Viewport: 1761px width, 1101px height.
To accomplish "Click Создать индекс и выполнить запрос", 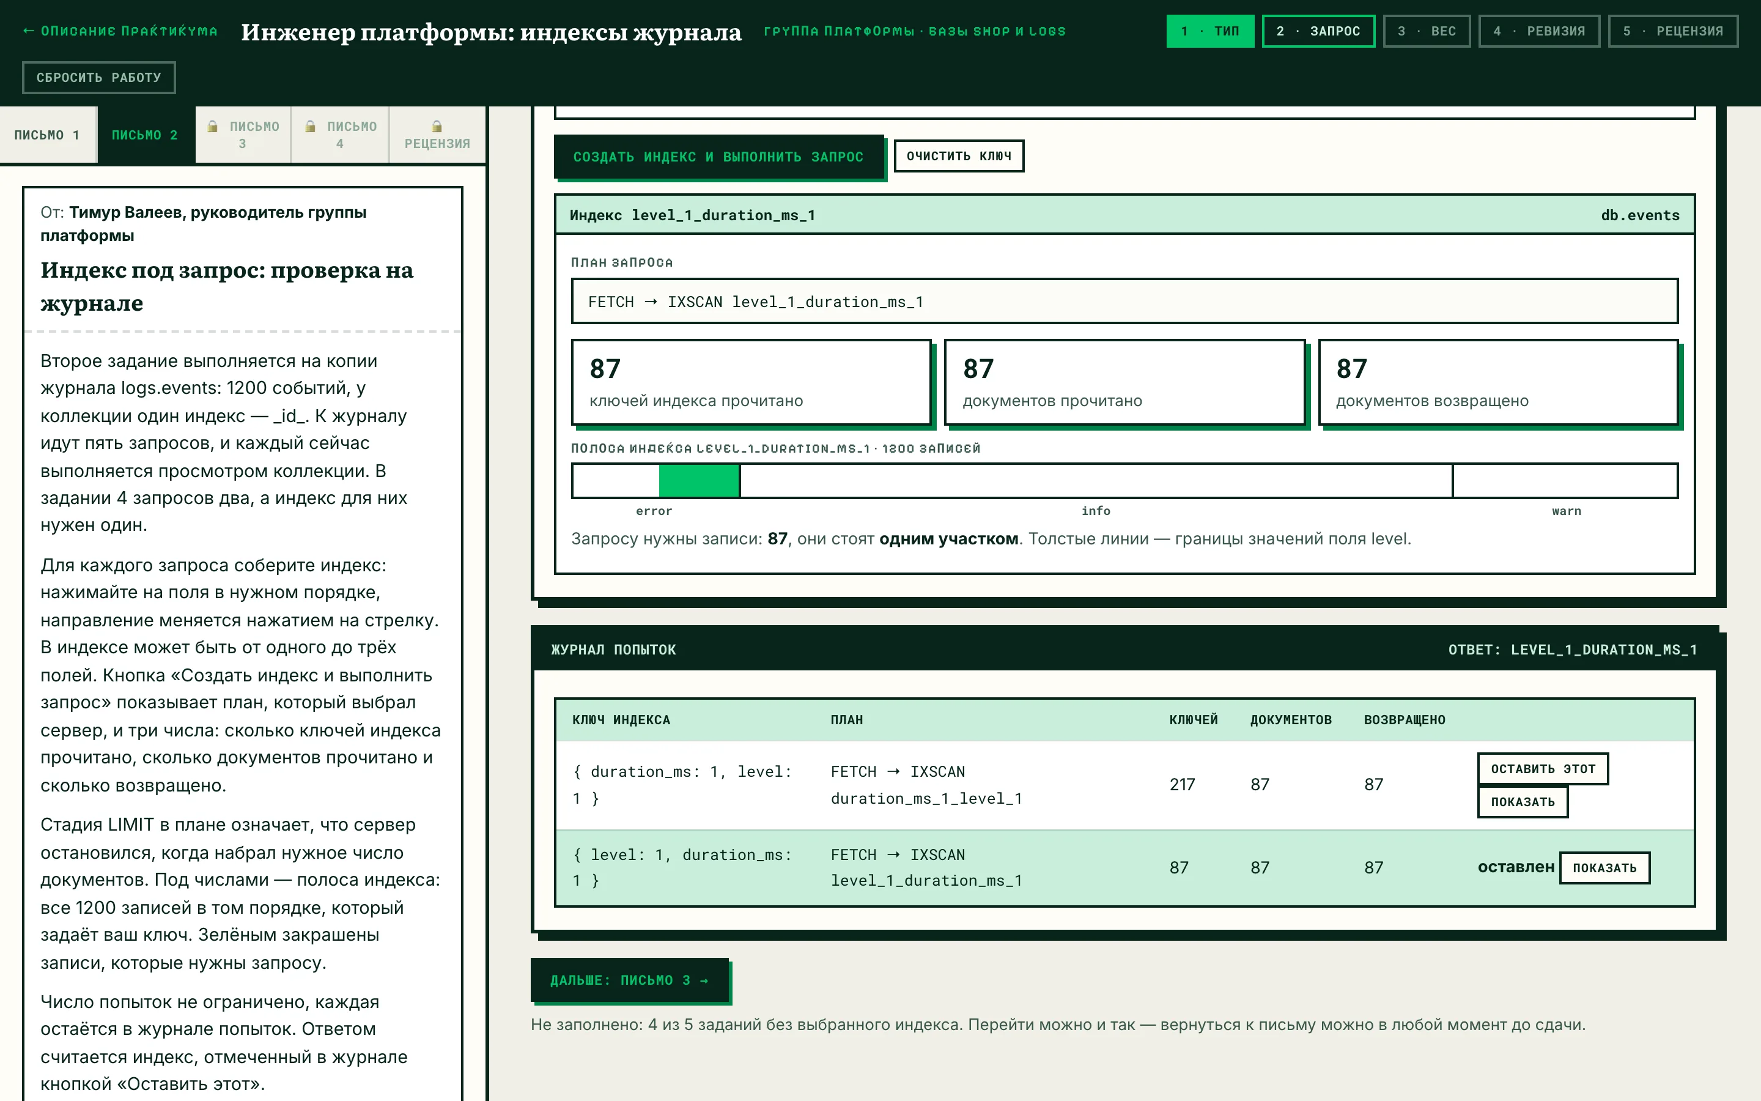I will pos(718,157).
